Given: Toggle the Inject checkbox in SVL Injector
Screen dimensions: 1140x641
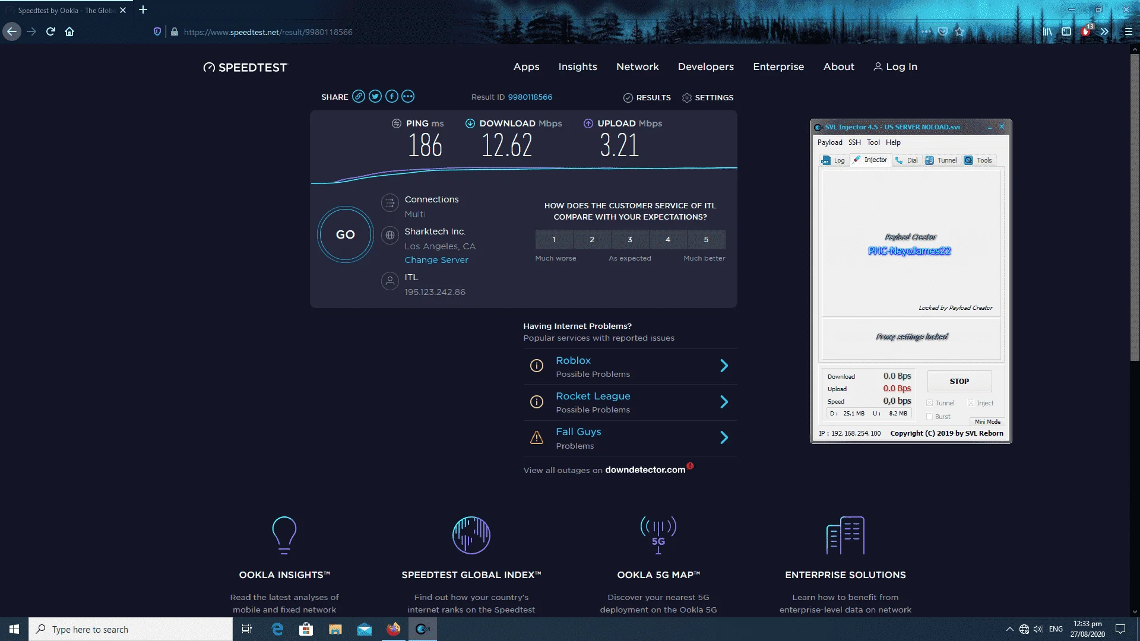Looking at the screenshot, I should pyautogui.click(x=971, y=403).
